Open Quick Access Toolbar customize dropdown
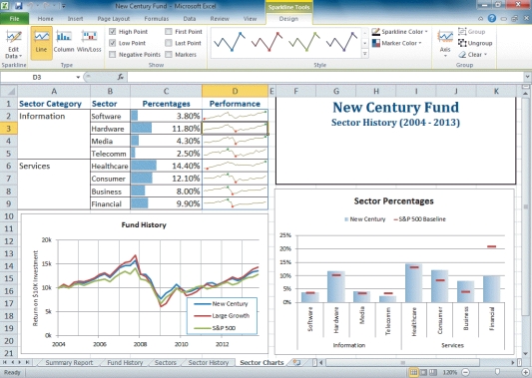 click(64, 6)
